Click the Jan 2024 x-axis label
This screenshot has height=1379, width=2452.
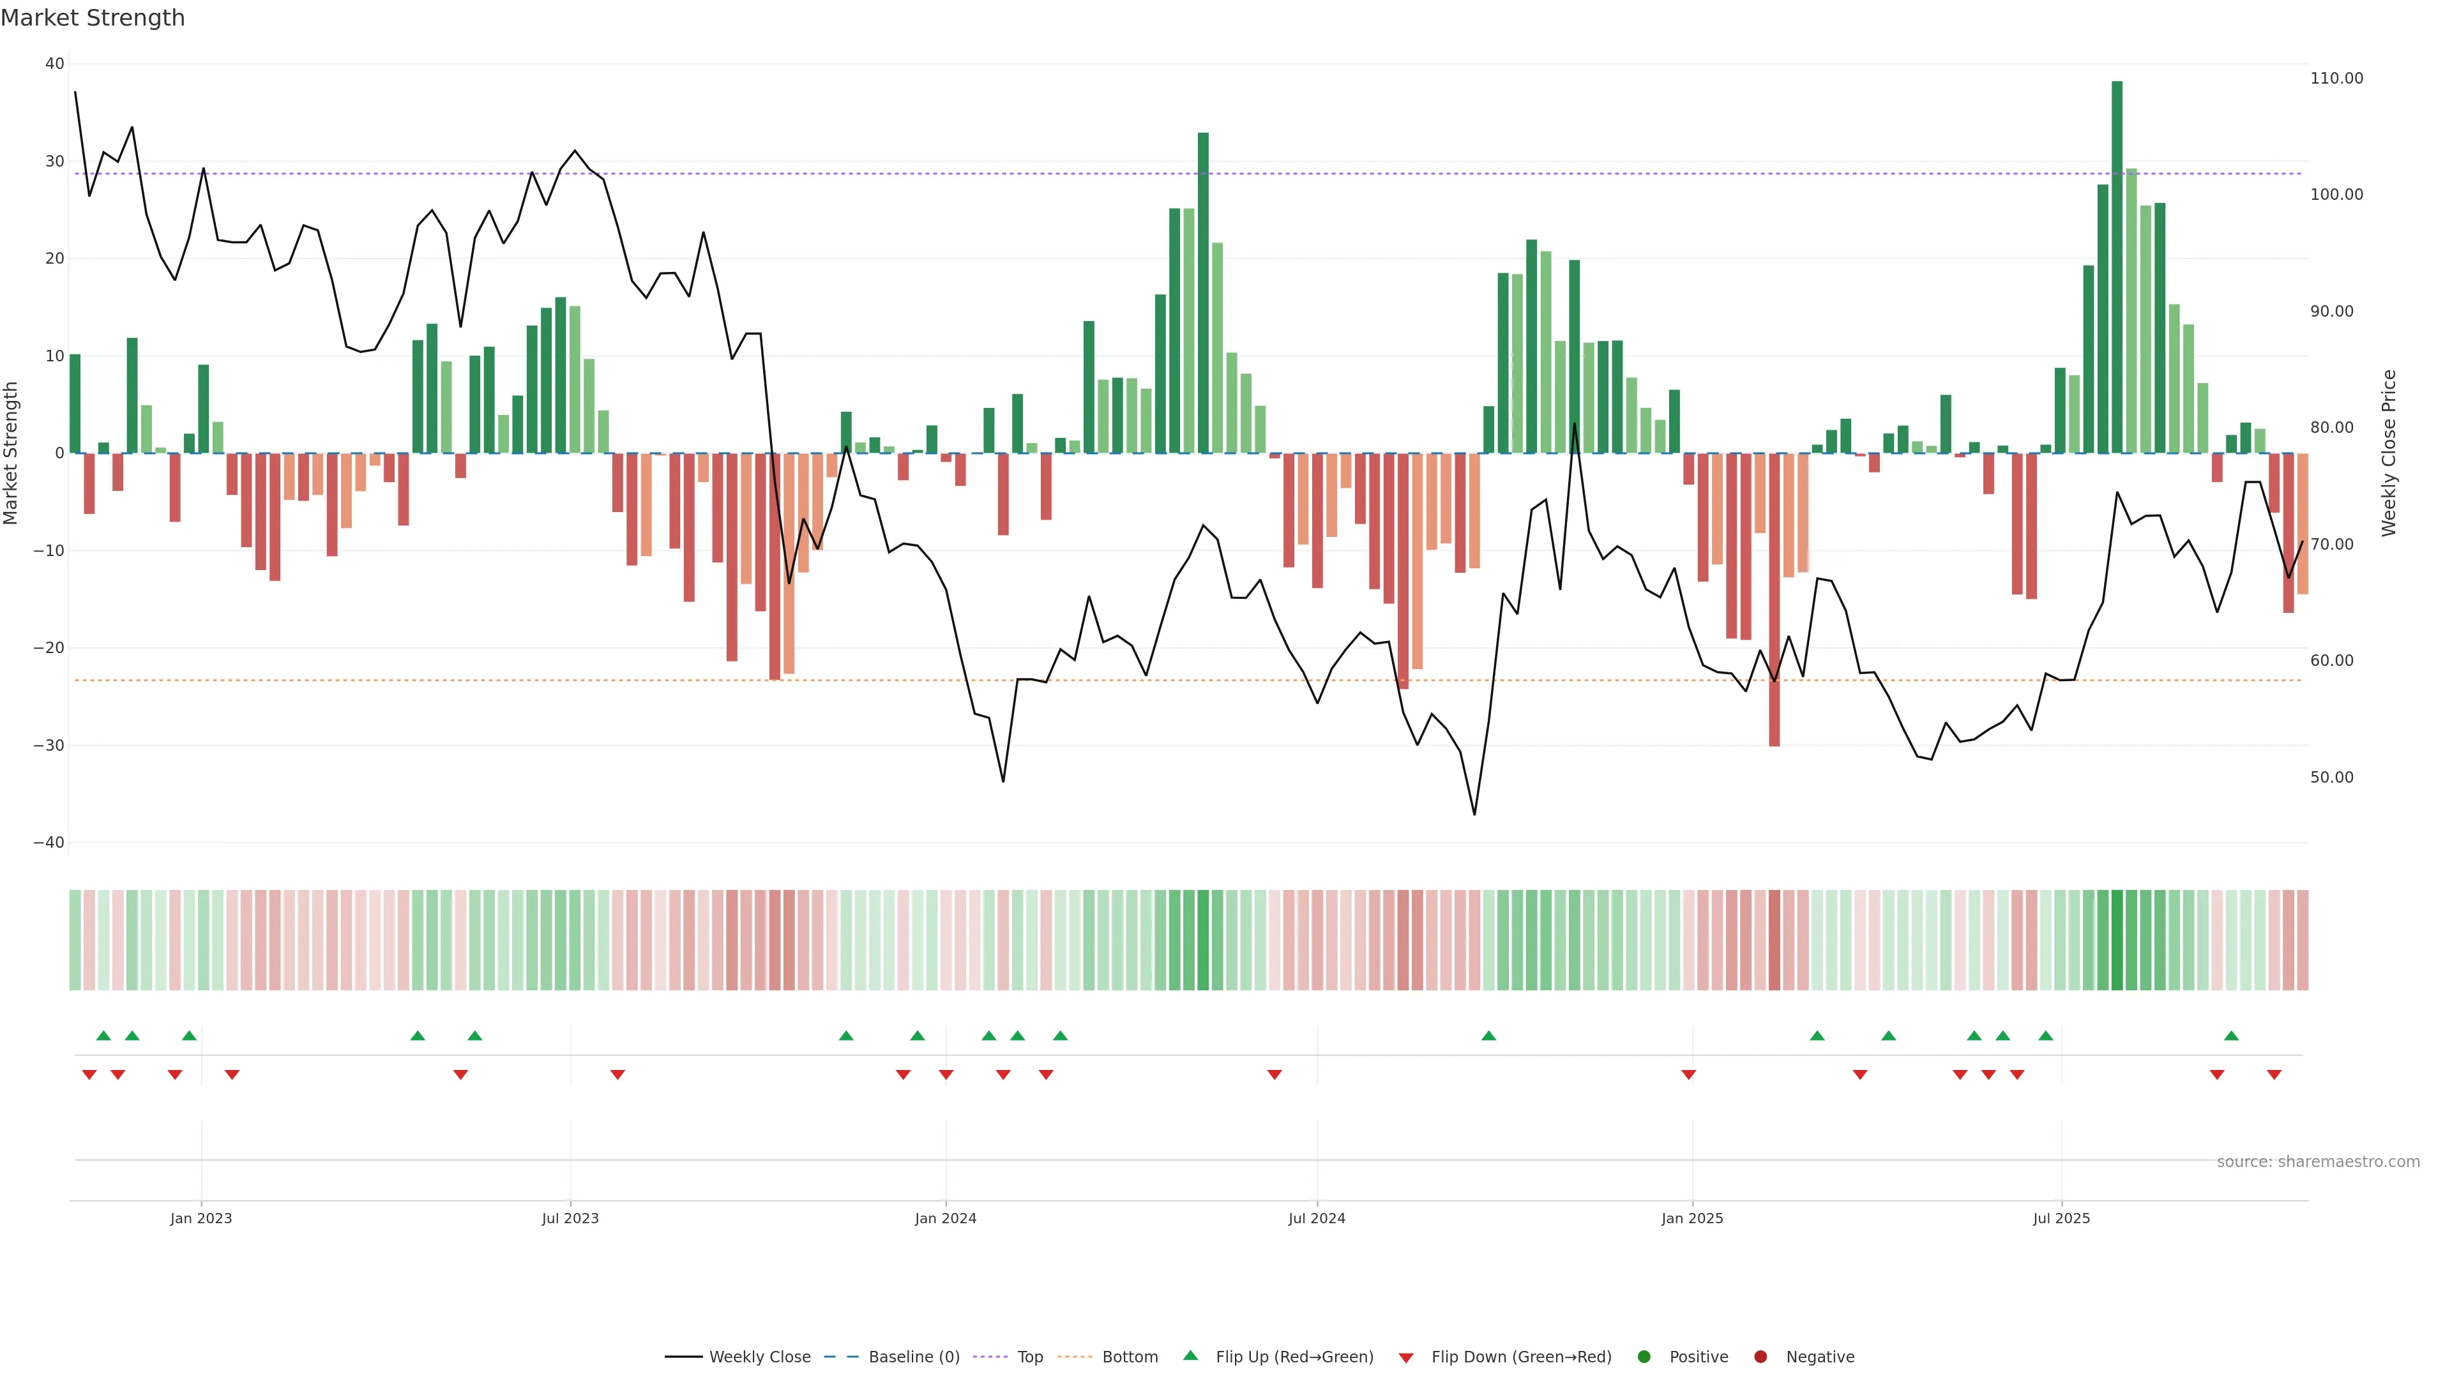[945, 1218]
